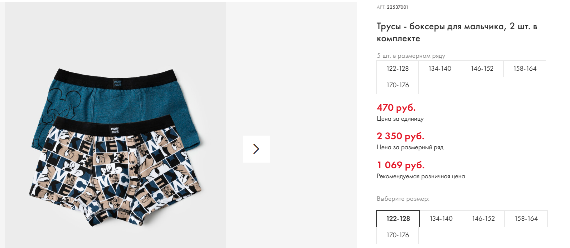570x248 pixels.
Task: Click 122-128 cell in размерном ряду table
Action: [398, 69]
